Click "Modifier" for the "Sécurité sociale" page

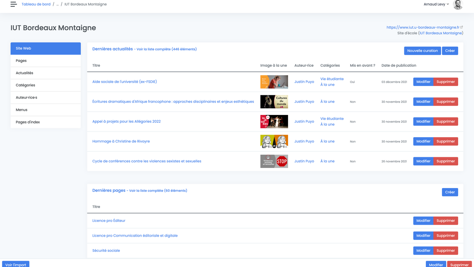tap(423, 250)
